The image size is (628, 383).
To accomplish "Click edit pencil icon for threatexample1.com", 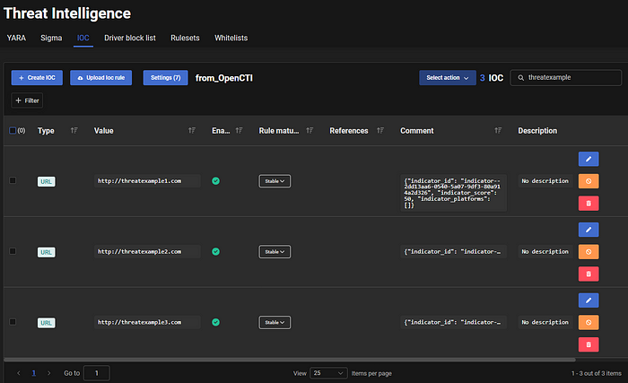I will tap(589, 159).
